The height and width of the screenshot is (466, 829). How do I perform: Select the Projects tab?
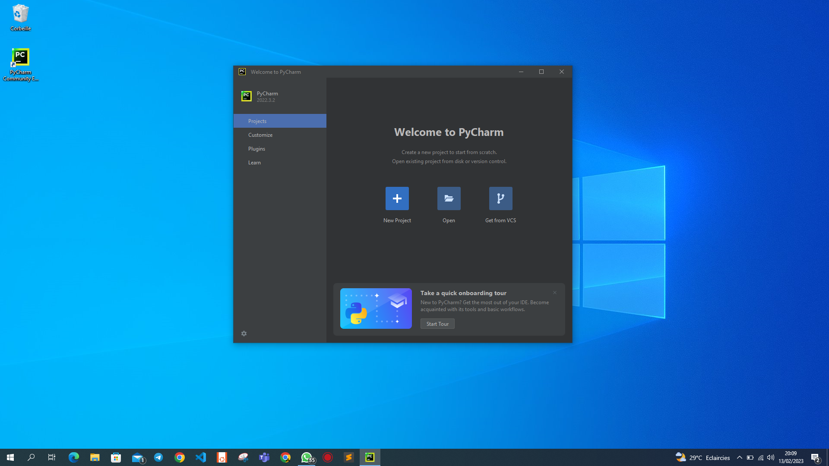280,121
